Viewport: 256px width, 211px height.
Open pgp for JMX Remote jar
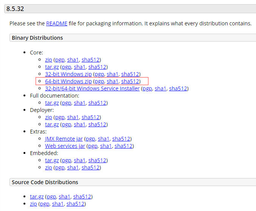point(90,139)
